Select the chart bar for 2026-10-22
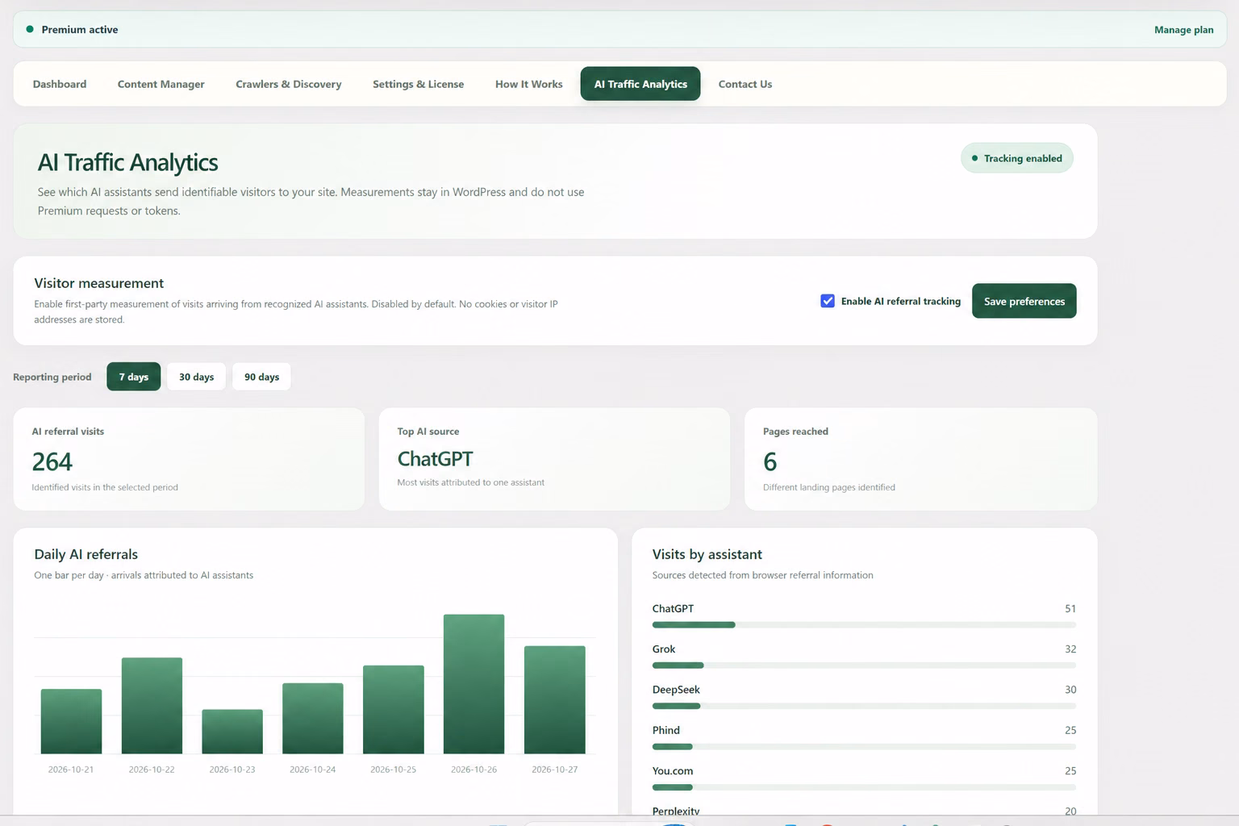 tap(152, 706)
